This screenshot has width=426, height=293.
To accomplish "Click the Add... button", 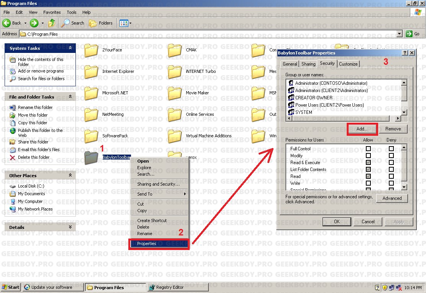I will point(362,129).
